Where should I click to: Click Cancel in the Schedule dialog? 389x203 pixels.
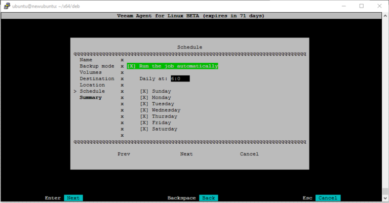[x=249, y=154]
